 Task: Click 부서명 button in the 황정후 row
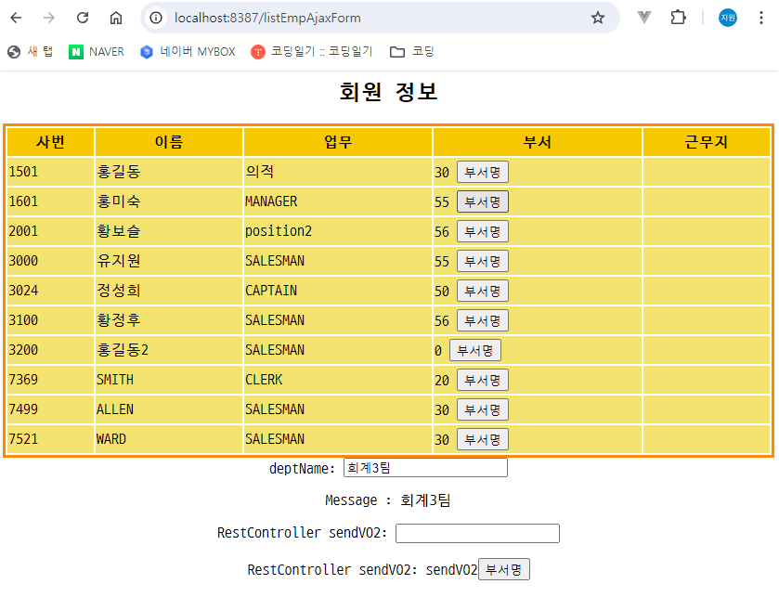tap(483, 321)
